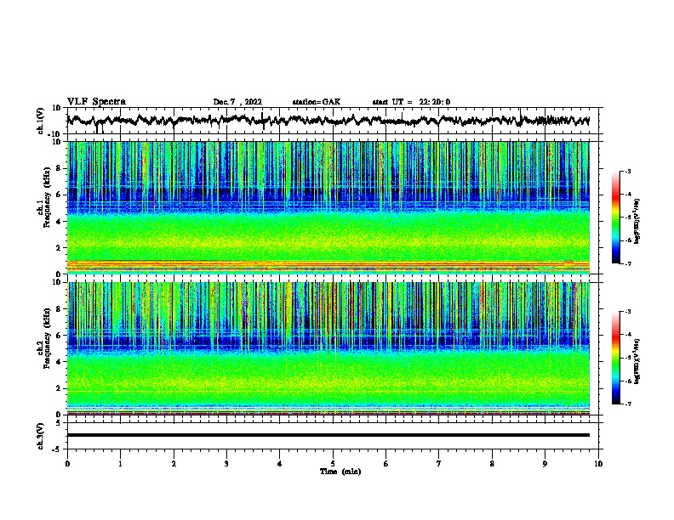This screenshot has height=520, width=674.
Task: Click the "-7" label on ch.1 color scale
Action: point(628,263)
